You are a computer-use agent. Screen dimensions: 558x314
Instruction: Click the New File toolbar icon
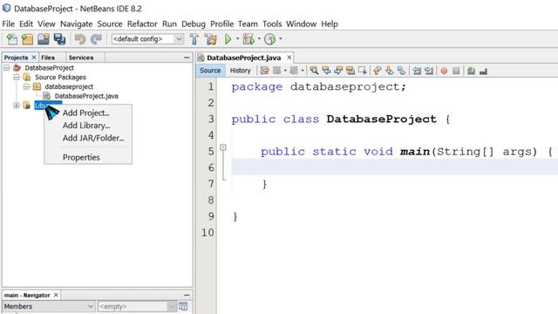click(11, 39)
